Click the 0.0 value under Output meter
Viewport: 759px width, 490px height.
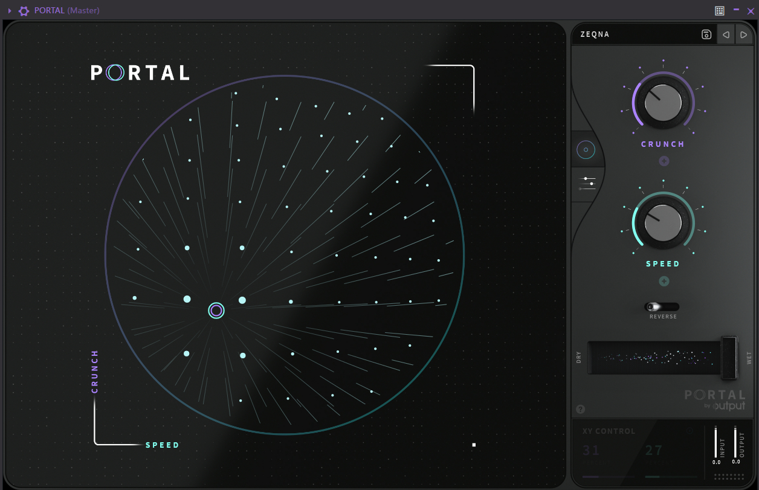pyautogui.click(x=736, y=462)
